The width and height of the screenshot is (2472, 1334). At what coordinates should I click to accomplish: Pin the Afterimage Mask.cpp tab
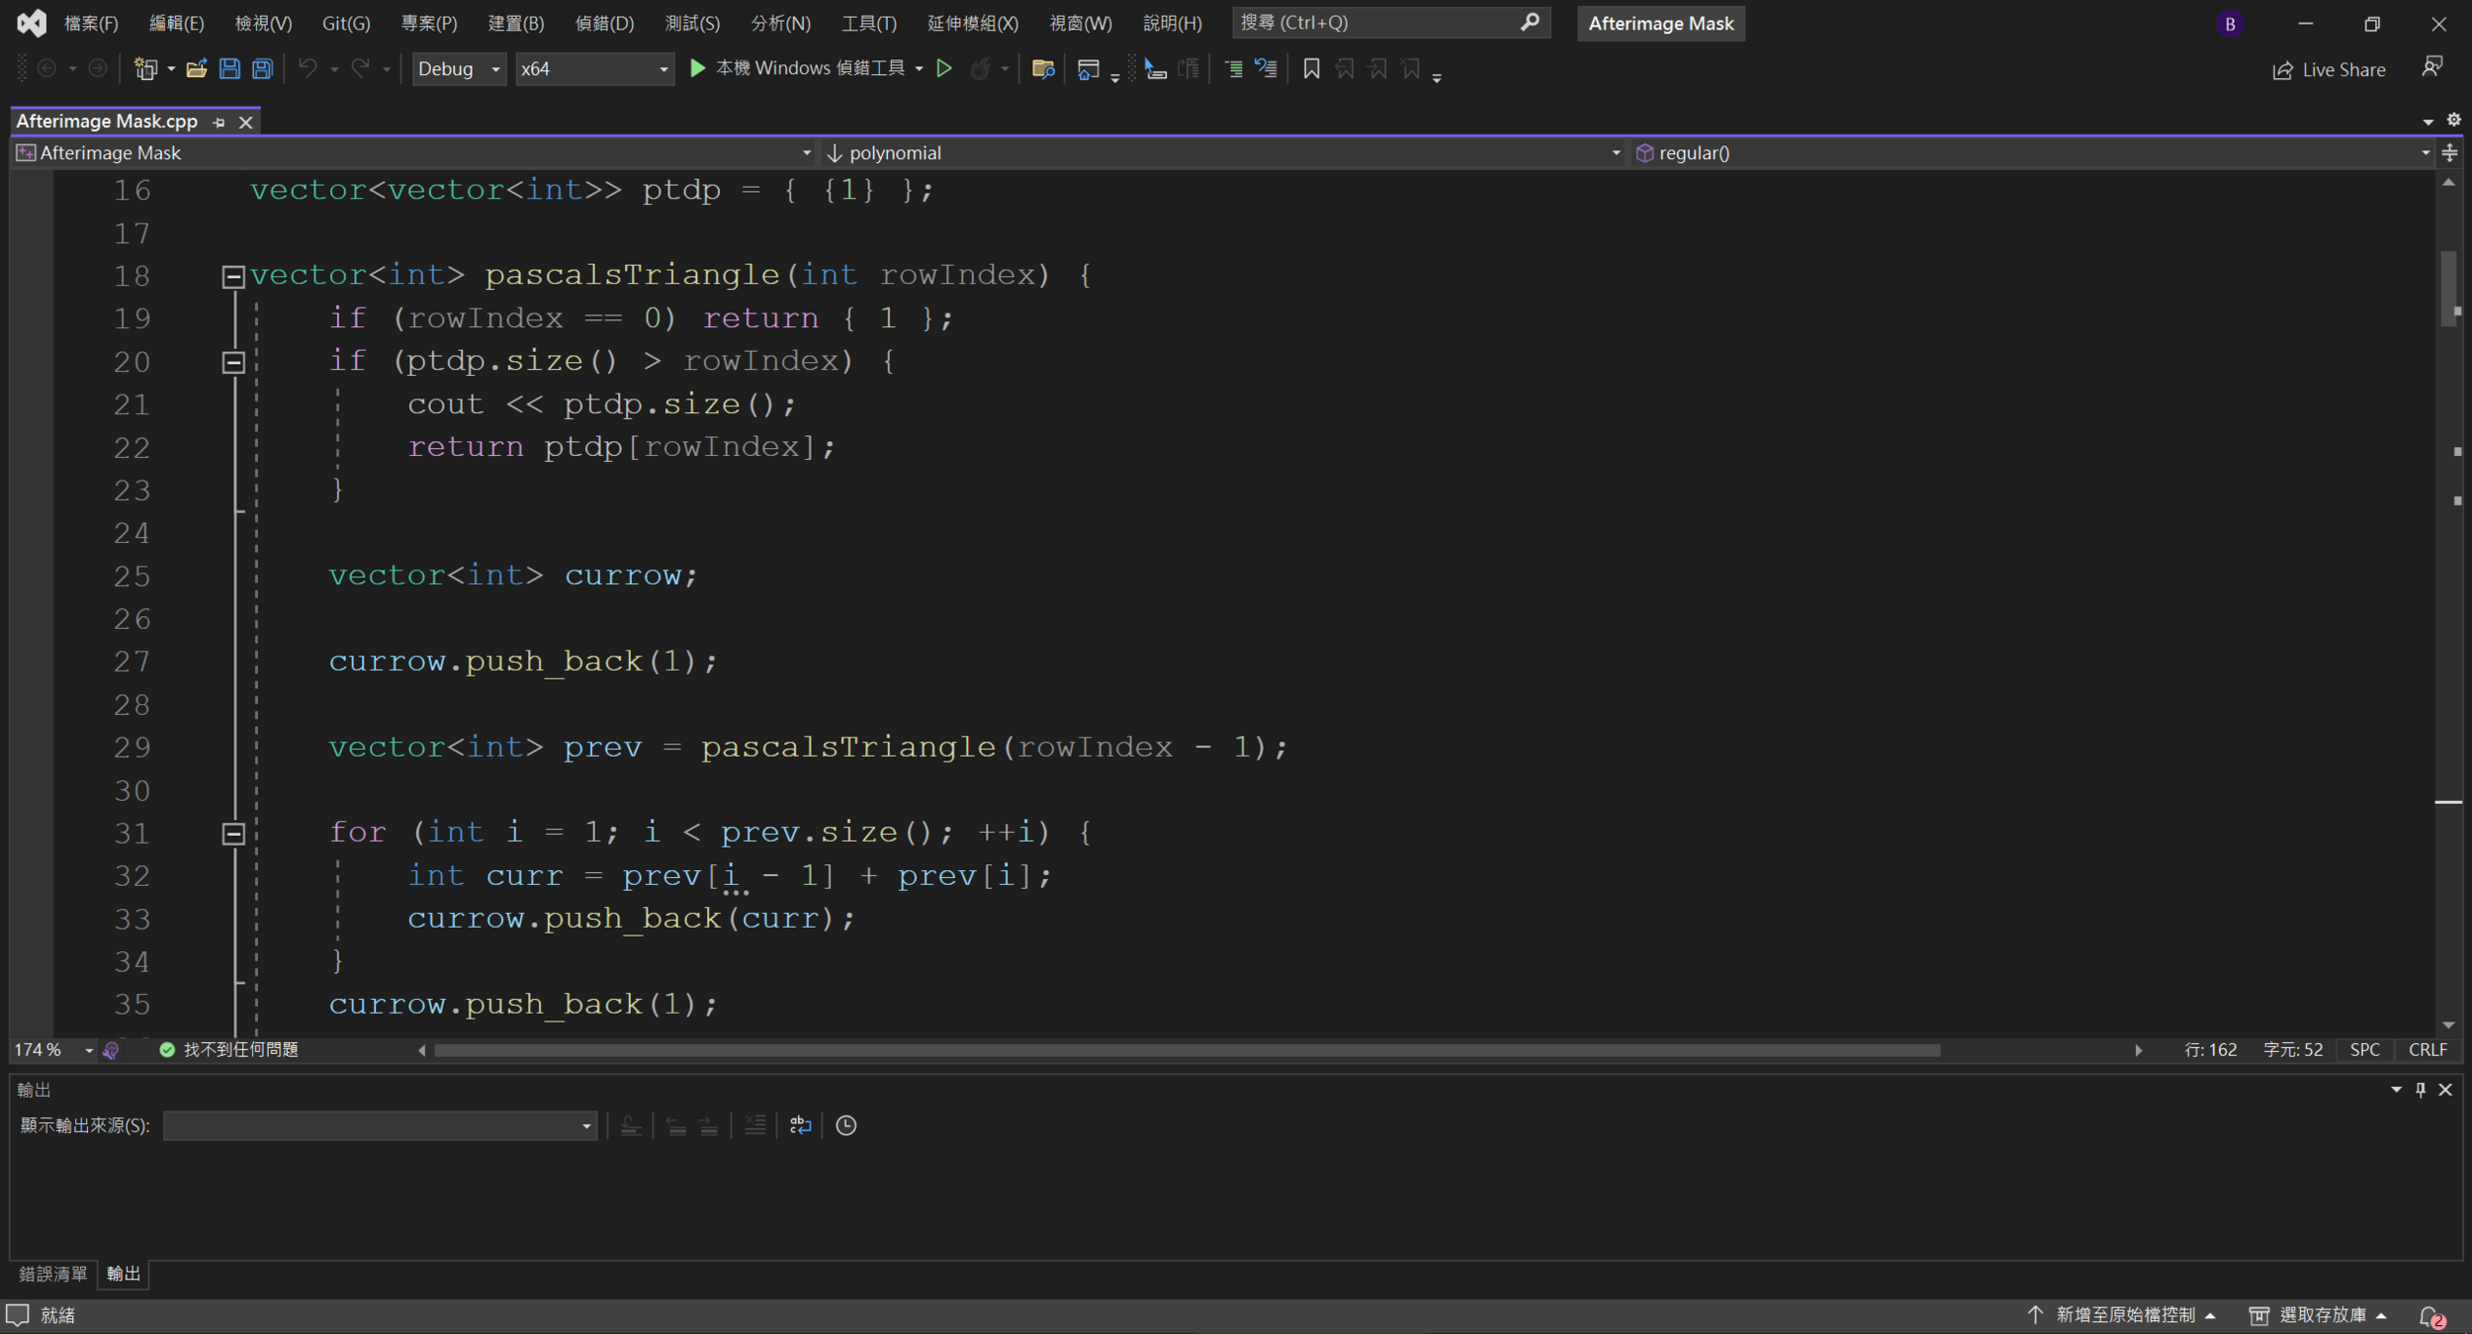(x=219, y=123)
